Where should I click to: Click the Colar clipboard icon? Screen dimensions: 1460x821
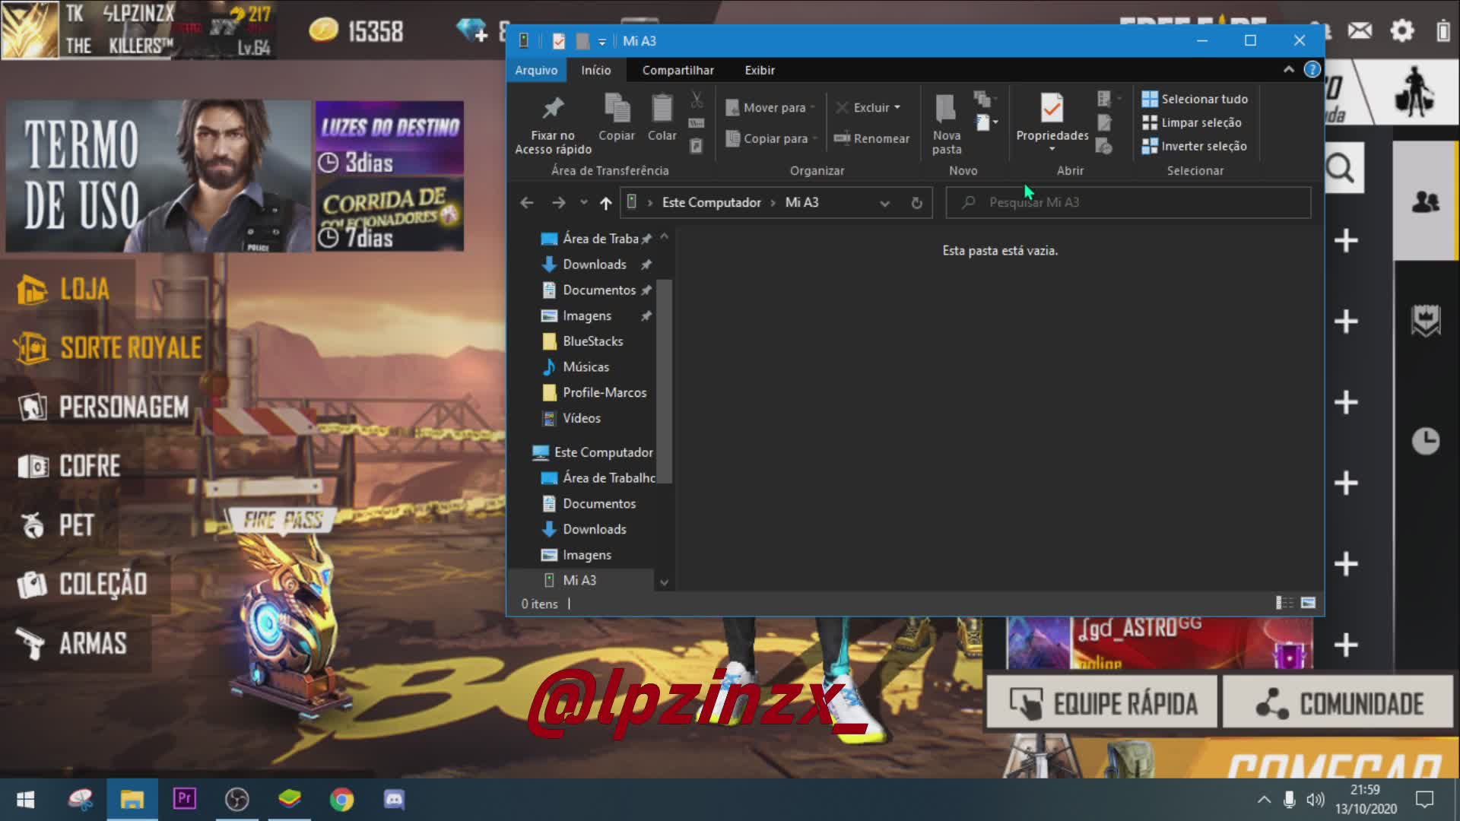662,109
